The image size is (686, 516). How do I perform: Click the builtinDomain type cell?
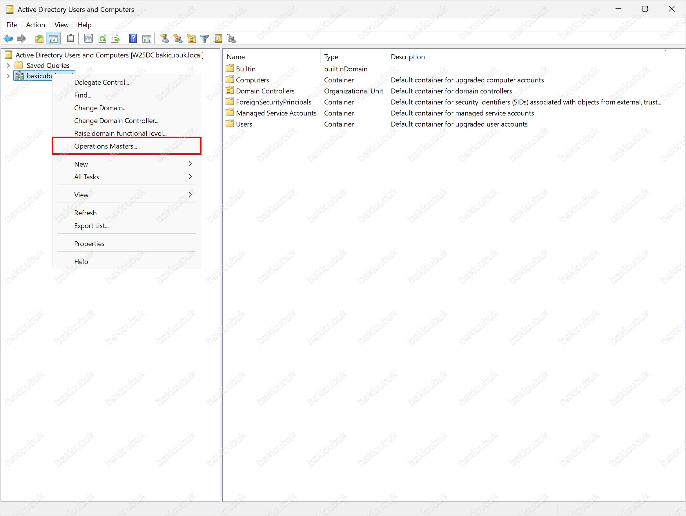(346, 68)
